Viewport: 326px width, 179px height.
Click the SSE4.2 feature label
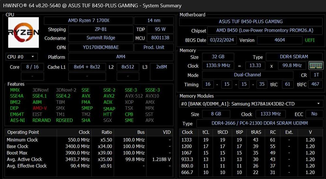pos(63,96)
